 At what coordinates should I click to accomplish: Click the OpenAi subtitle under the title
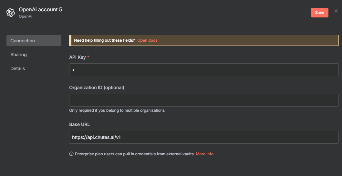pyautogui.click(x=26, y=16)
